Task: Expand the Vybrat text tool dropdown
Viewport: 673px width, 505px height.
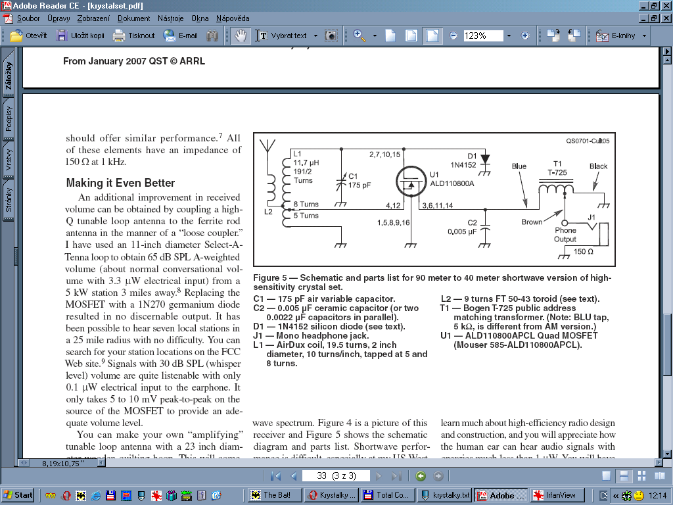Action: [315, 36]
